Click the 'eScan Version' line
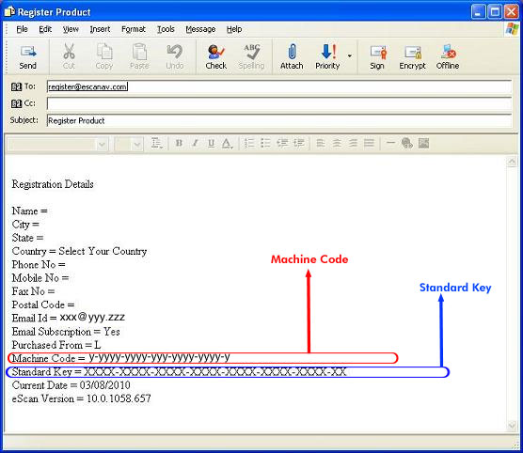Screen dimensions: 523x453 (x=82, y=398)
